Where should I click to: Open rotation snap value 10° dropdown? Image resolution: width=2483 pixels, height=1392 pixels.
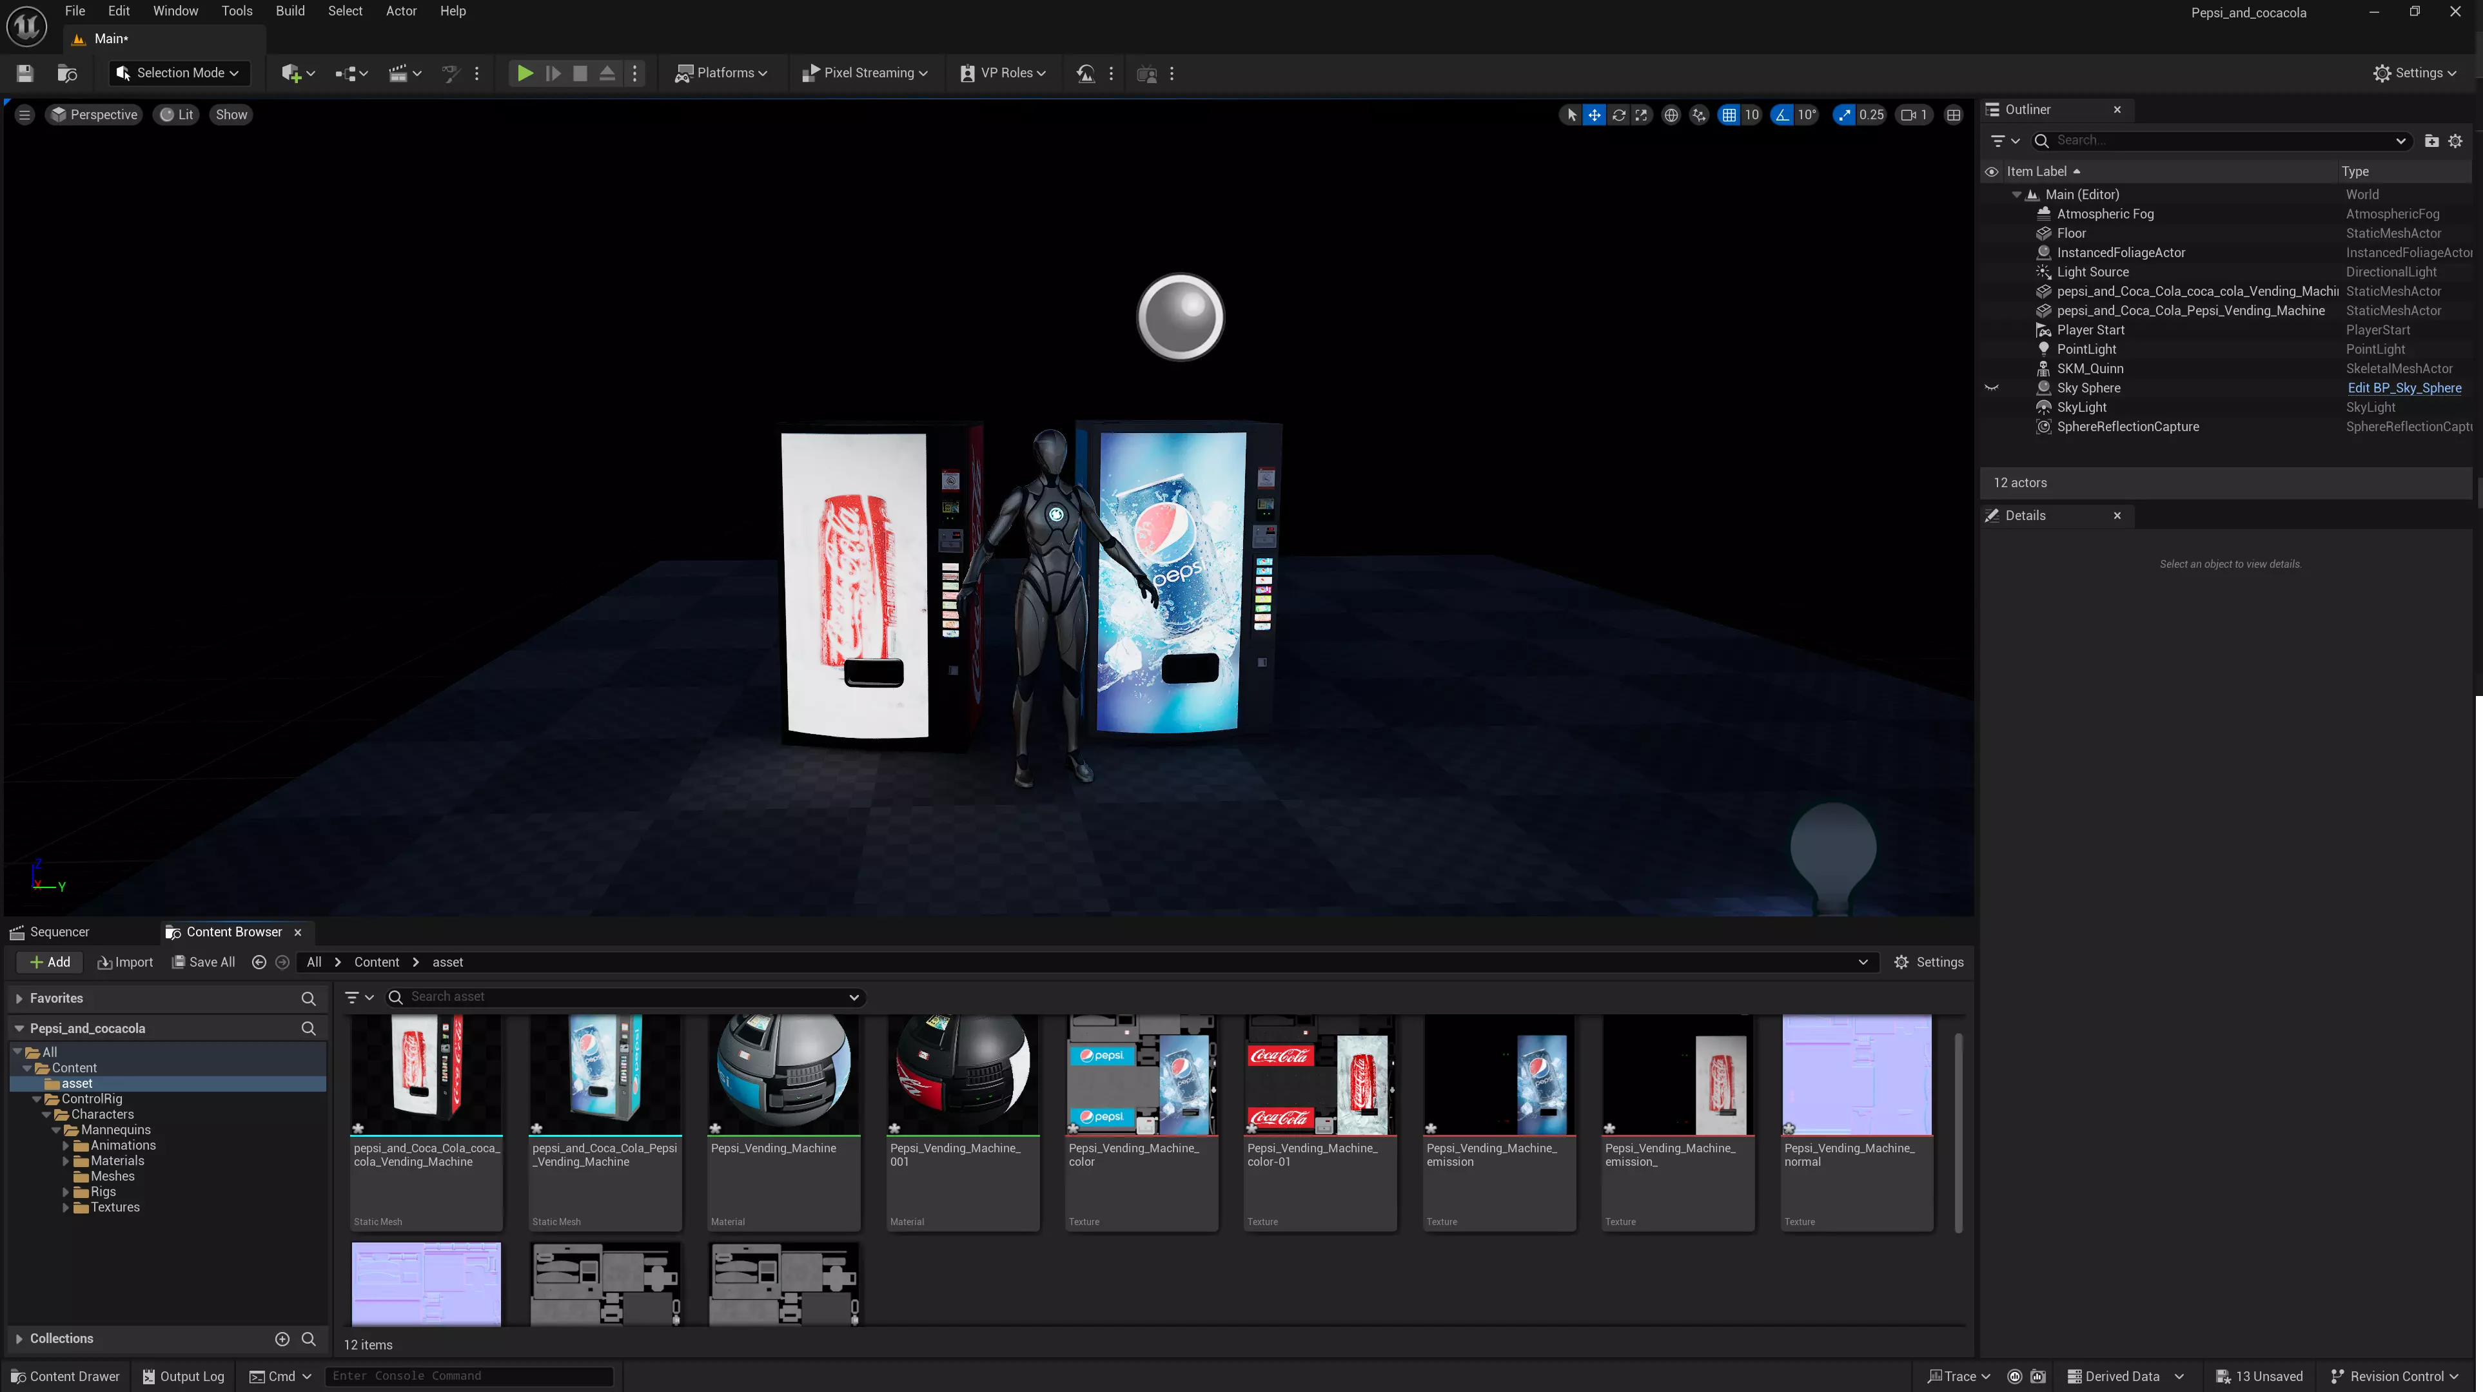click(1807, 115)
